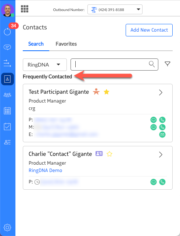The height and width of the screenshot is (236, 180).
Task: Favorite Charlie "Contact" Gigante with the outline star
Action: 109,154
